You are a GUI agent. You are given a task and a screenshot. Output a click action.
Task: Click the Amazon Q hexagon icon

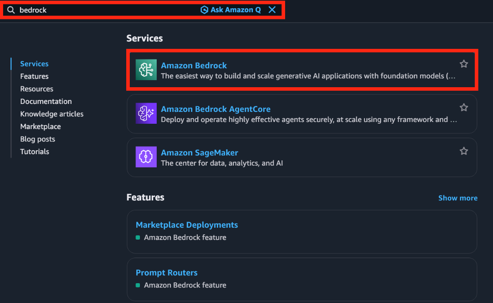204,10
